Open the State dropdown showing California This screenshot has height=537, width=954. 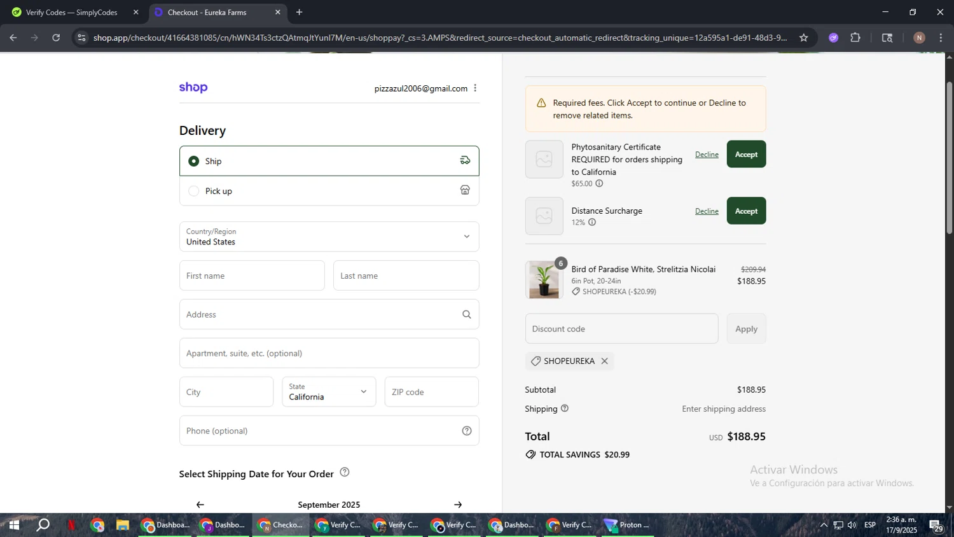tap(329, 392)
